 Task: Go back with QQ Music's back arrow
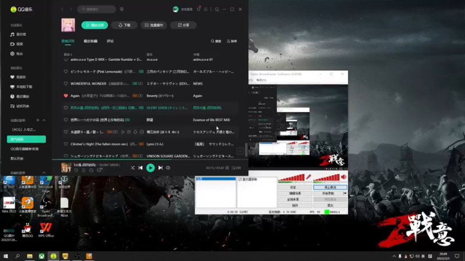(x=62, y=9)
